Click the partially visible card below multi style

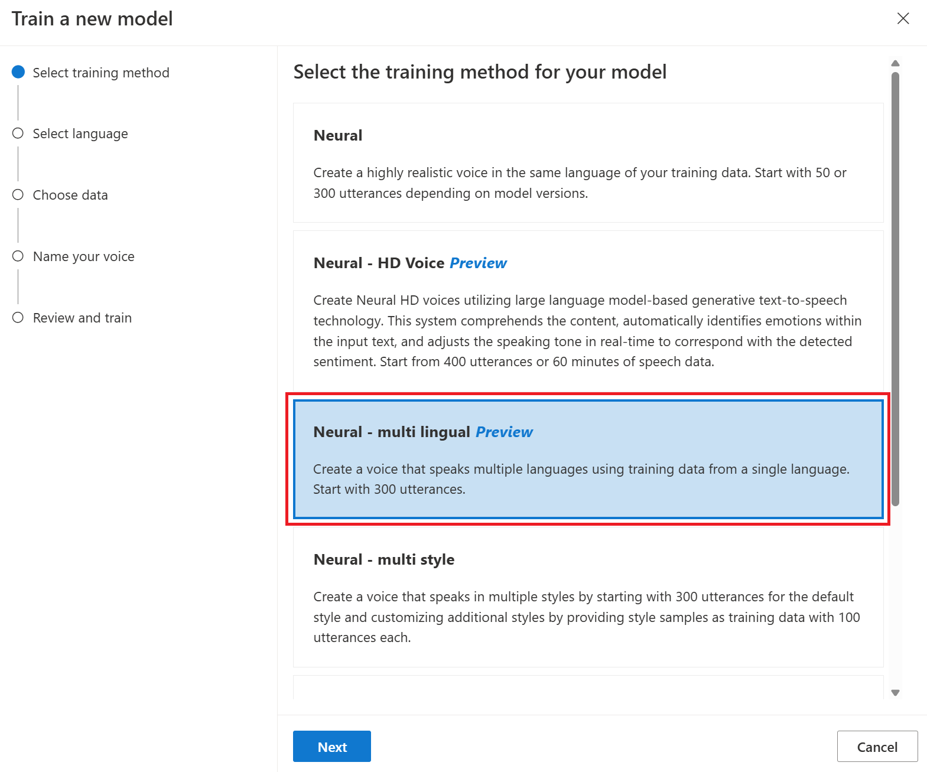588,688
